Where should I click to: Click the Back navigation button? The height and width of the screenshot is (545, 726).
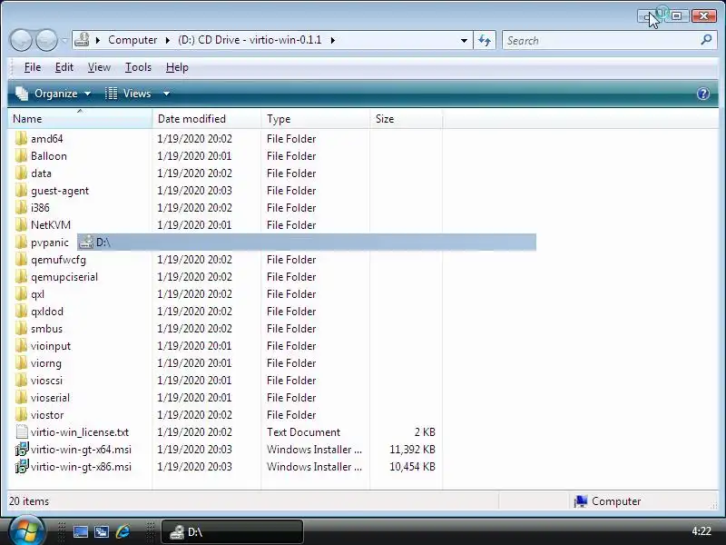point(21,40)
